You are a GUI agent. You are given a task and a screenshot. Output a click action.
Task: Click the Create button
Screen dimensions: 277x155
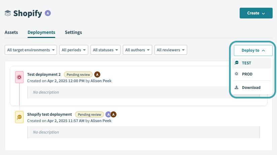256,13
